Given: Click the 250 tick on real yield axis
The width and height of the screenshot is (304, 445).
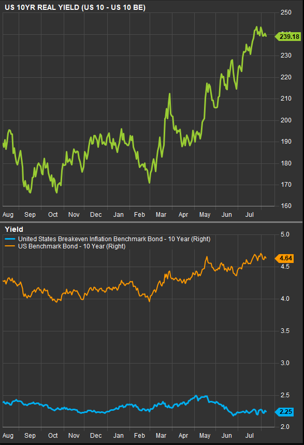Looking at the screenshot, I should (286, 12).
